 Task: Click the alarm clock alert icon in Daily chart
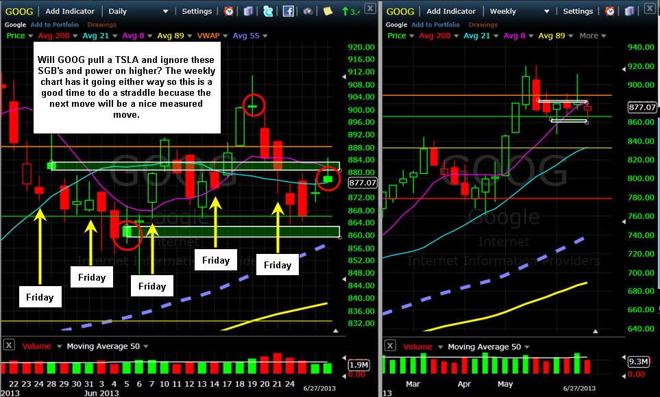coord(228,12)
